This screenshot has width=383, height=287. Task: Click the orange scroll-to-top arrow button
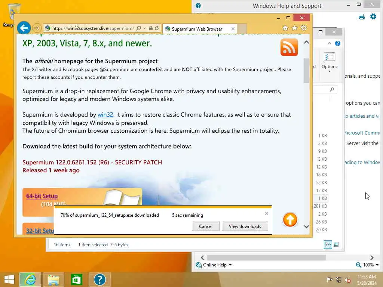290,220
